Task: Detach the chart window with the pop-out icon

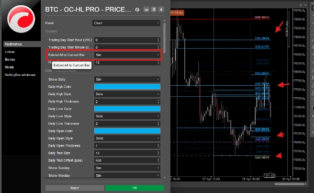Action: [301, 5]
